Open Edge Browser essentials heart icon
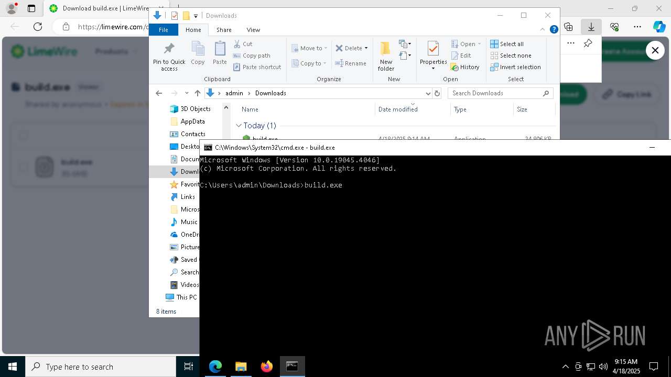The height and width of the screenshot is (377, 671). point(614,27)
